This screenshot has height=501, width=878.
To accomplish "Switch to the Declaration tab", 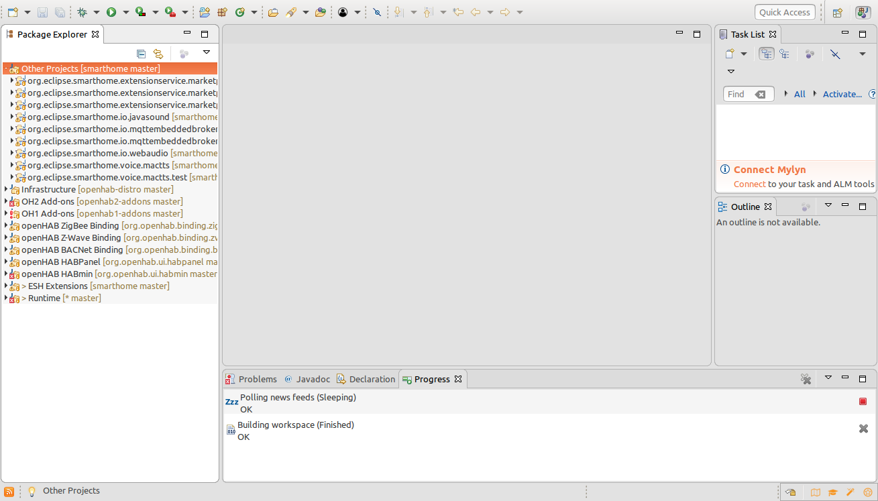I will (366, 379).
